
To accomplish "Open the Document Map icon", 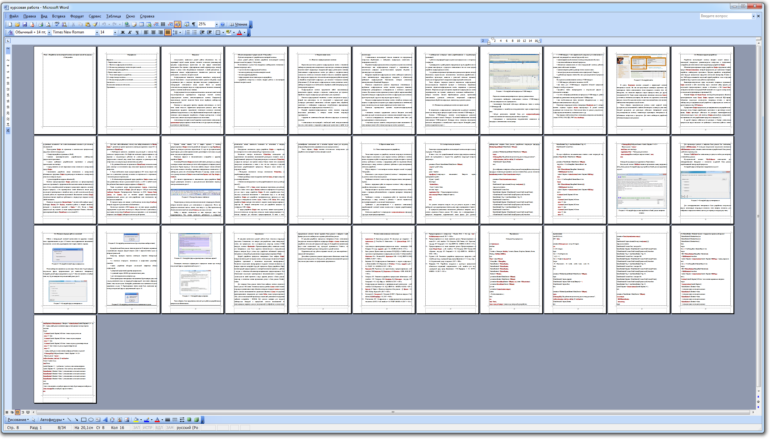I will pyautogui.click(x=187, y=24).
